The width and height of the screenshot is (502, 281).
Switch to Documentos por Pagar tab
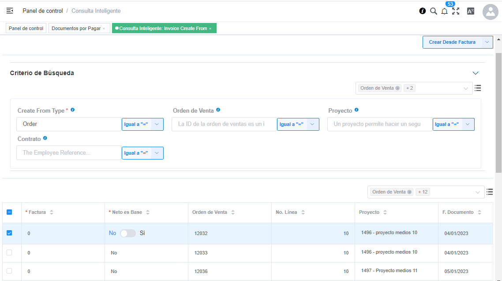(x=76, y=28)
